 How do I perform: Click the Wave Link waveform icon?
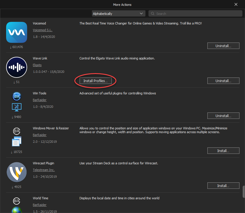tap(17, 67)
